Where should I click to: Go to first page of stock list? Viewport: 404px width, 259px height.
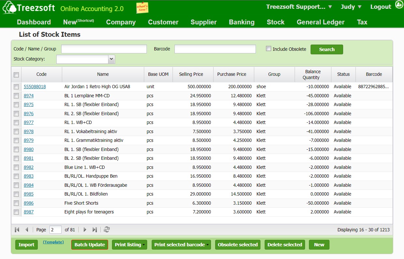click(x=17, y=230)
